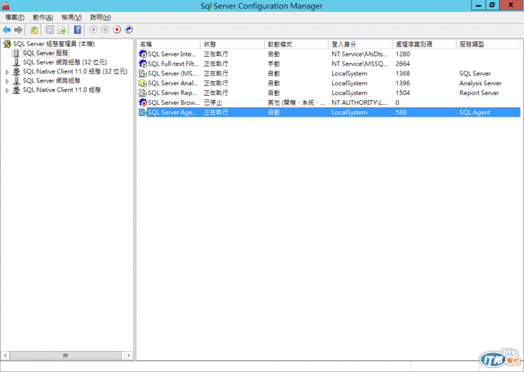Stop the selected service with the red stop icon
Image resolution: width=524 pixels, height=372 pixels.
[x=117, y=29]
